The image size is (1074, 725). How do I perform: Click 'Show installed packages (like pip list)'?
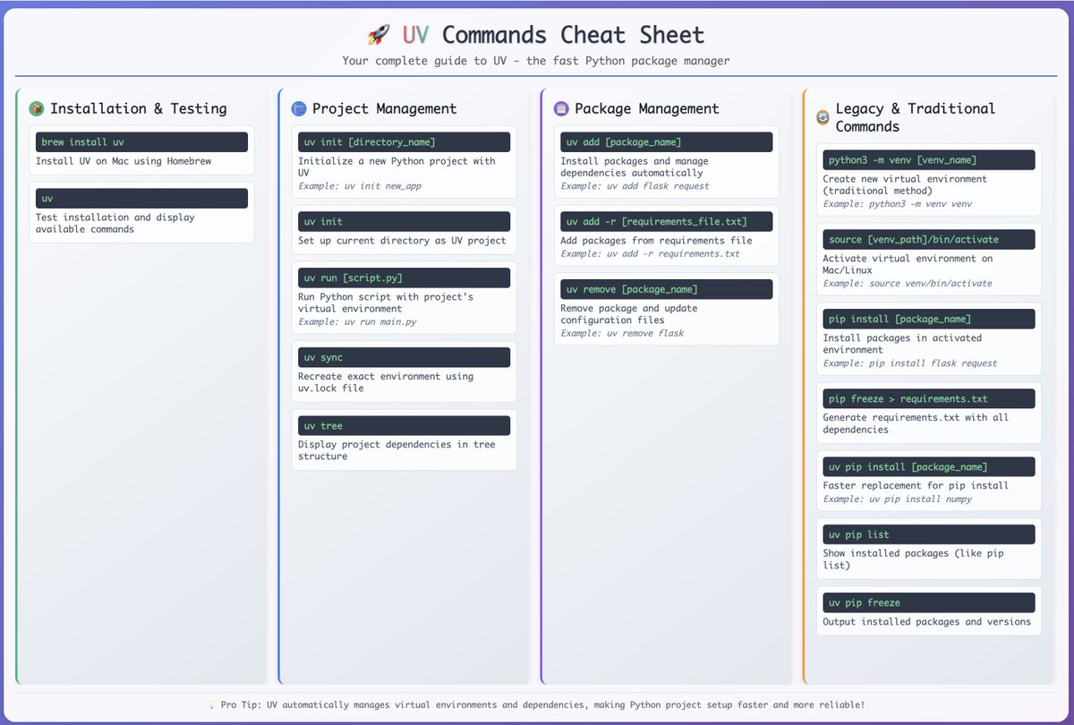click(x=913, y=559)
